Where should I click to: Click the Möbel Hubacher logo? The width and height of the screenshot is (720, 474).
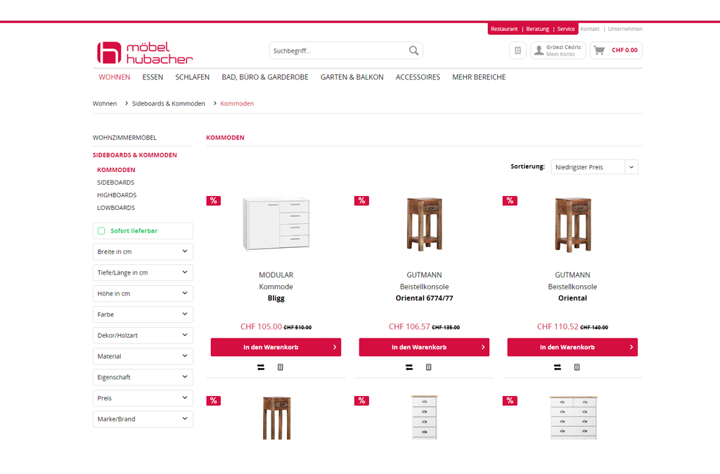pyautogui.click(x=145, y=53)
